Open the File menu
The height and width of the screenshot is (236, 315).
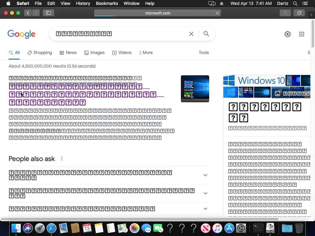pyautogui.click(x=38, y=3)
